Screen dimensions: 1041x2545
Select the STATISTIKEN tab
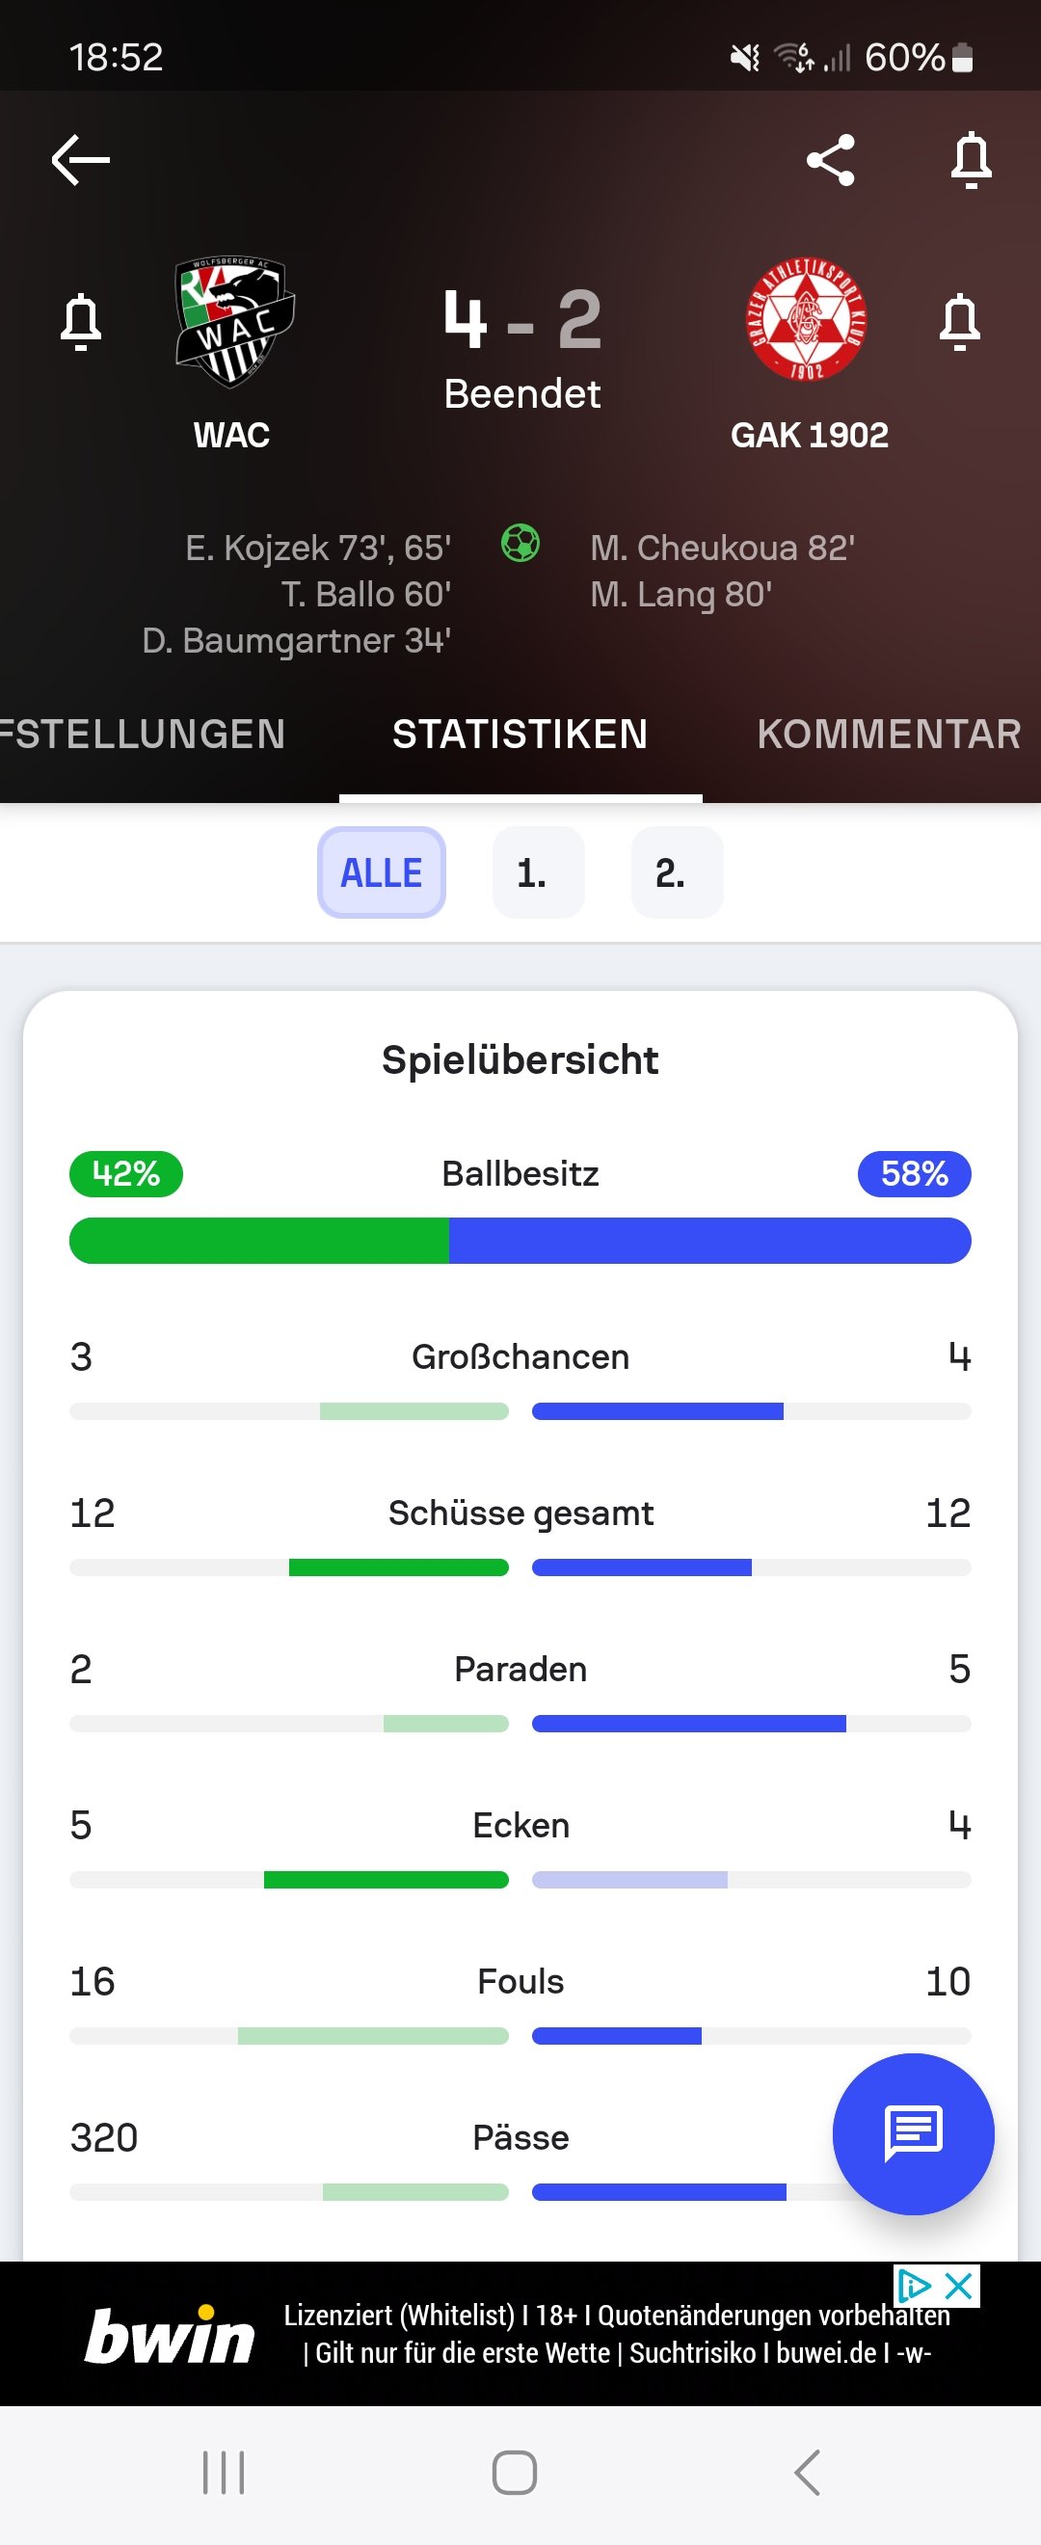[x=520, y=734]
